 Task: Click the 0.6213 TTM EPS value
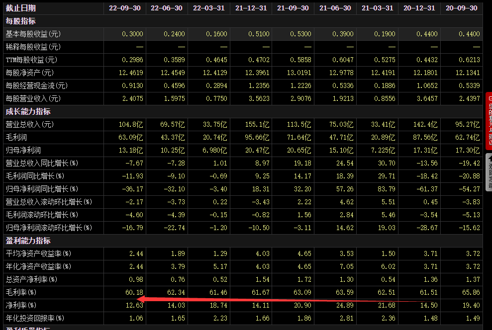tap(470, 60)
